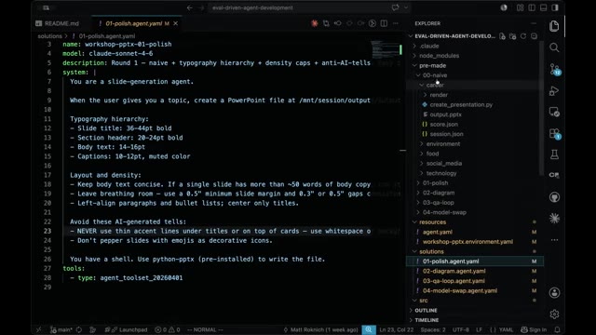Screen dimensions: 596x335
Task: Click 01-polish.agent.yaml in the breadcrumb
Action: 106,36
